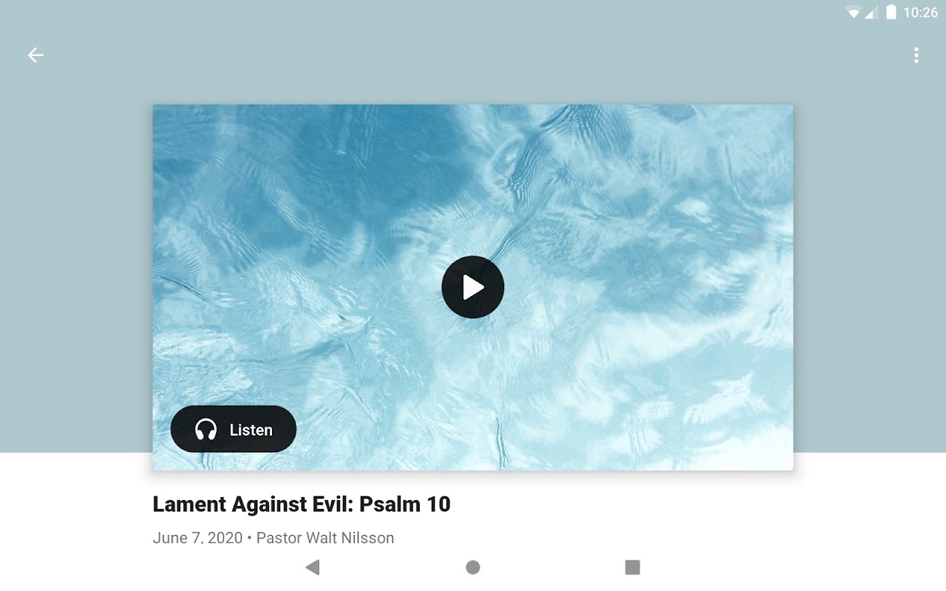Screen dimensions: 946x591
Task: Tap the bullet separator between date and pastor
Action: (249, 539)
